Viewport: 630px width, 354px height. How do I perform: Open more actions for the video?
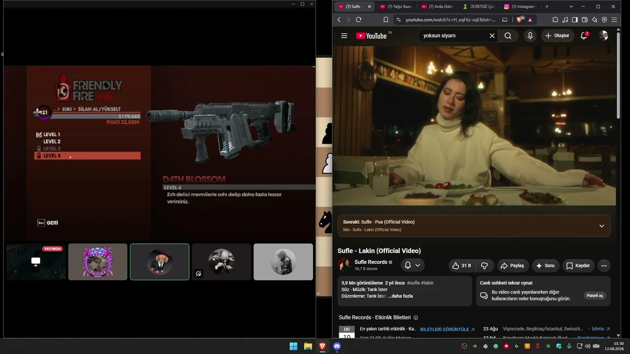[x=604, y=265]
